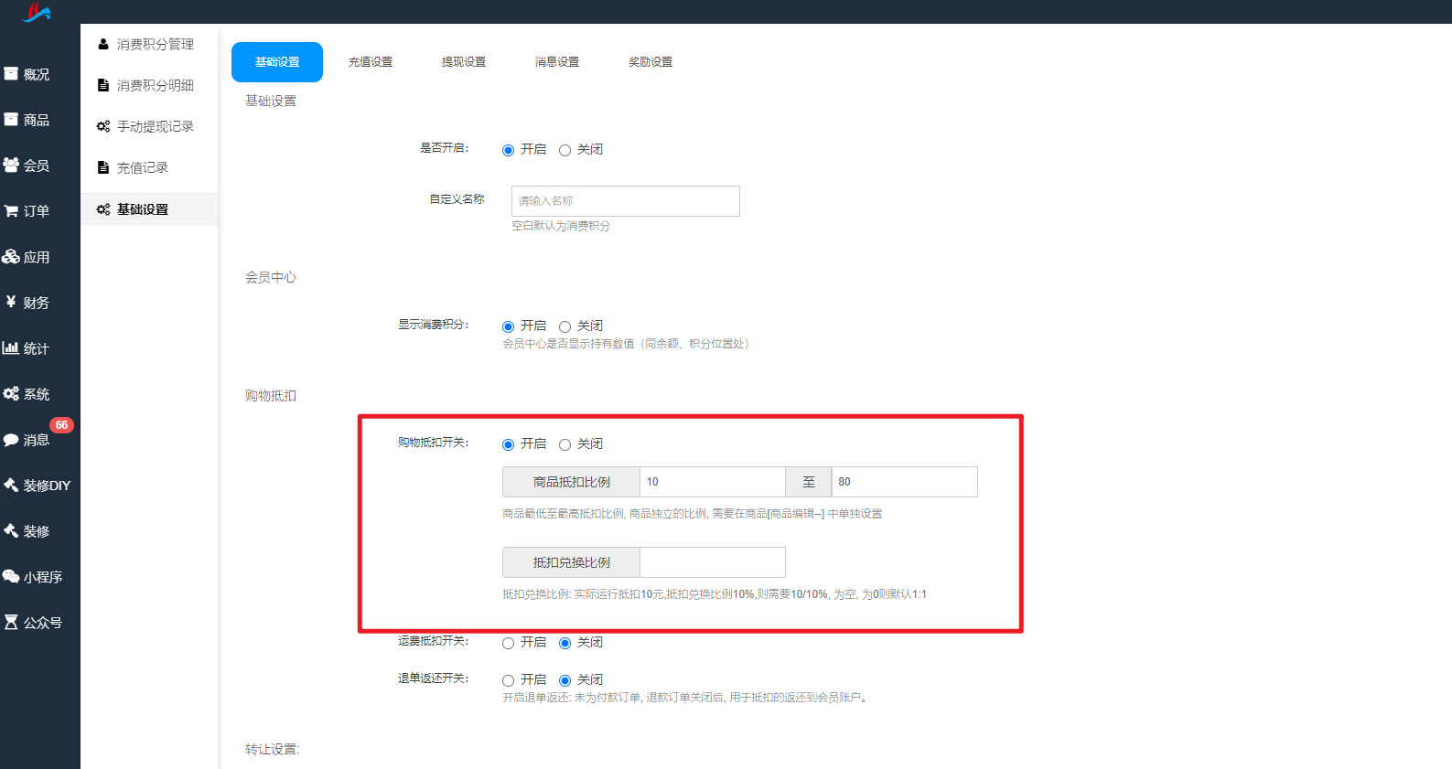
Task: Select 开启 for 退单返还开关
Action: point(508,680)
